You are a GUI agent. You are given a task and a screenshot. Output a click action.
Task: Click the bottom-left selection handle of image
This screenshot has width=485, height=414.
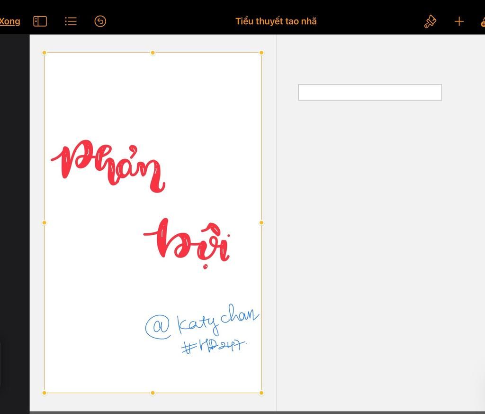pyautogui.click(x=44, y=393)
